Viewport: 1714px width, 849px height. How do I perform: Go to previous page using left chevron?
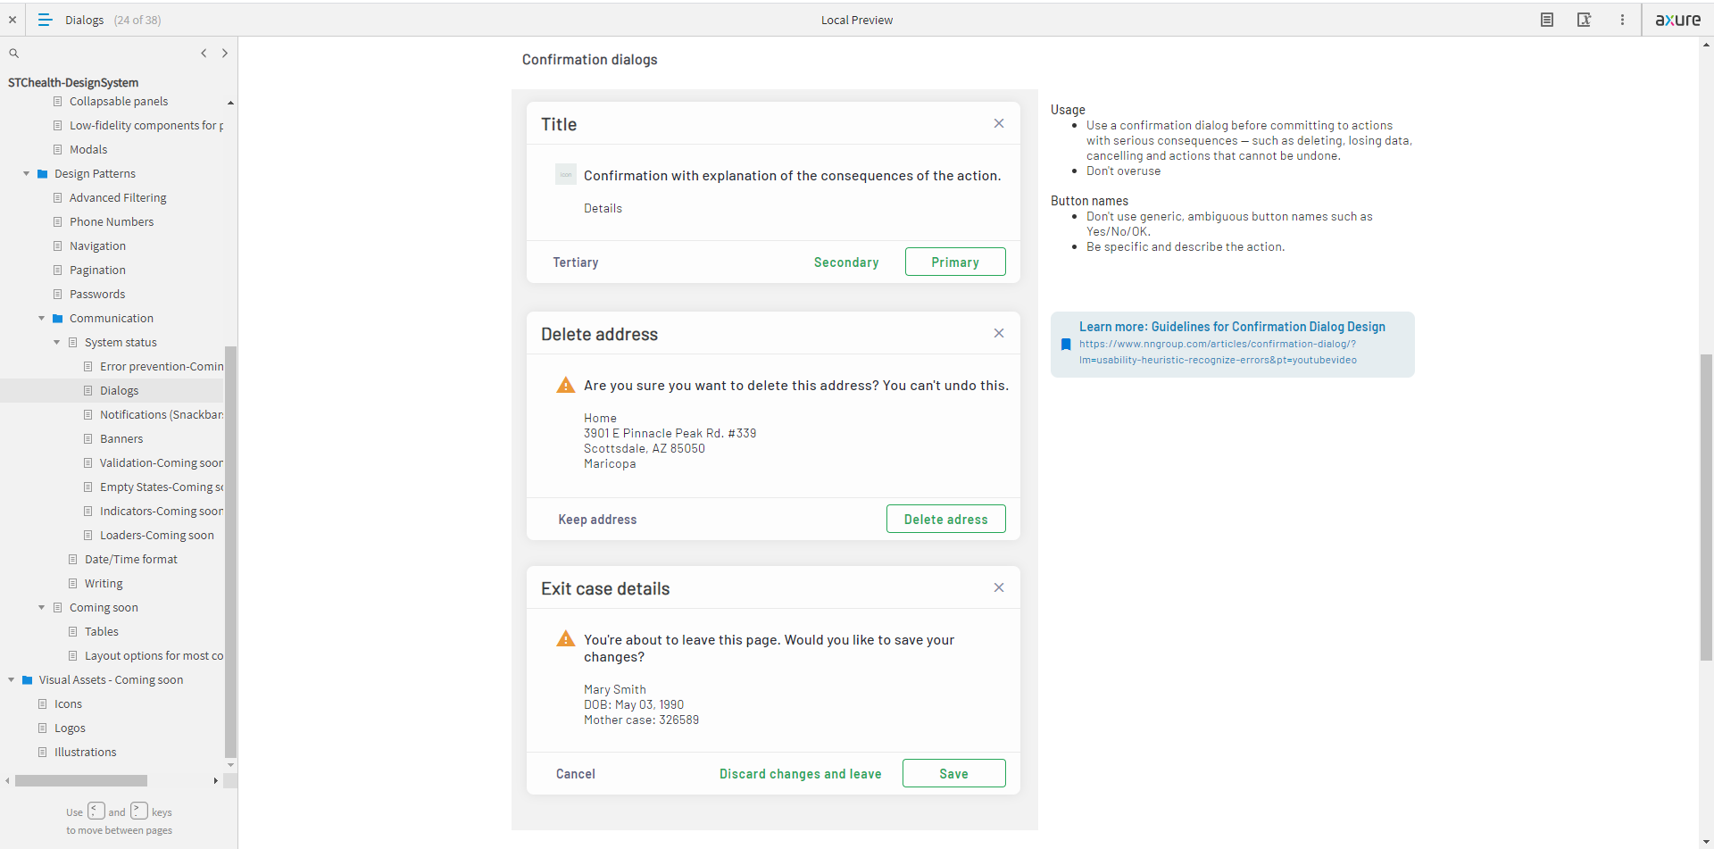[204, 54]
